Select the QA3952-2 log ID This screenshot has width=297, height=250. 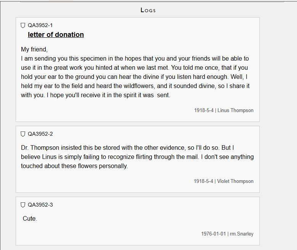point(40,134)
